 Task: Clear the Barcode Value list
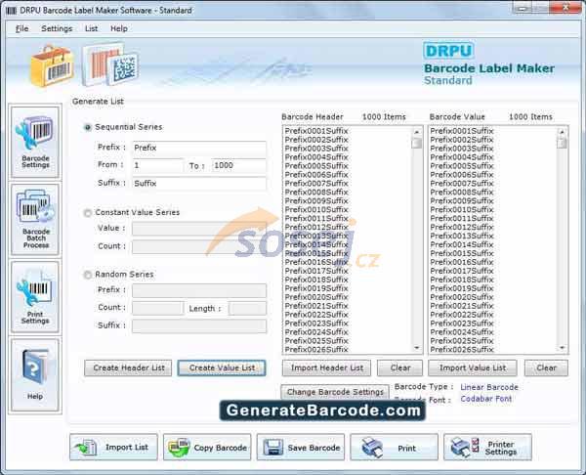point(546,368)
